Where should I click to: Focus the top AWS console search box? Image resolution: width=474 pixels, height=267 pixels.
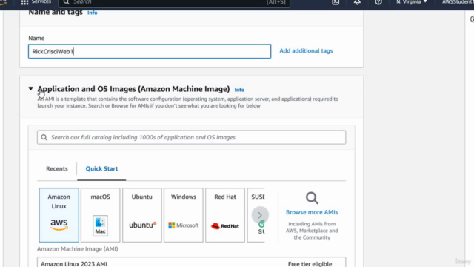tap(174, 3)
